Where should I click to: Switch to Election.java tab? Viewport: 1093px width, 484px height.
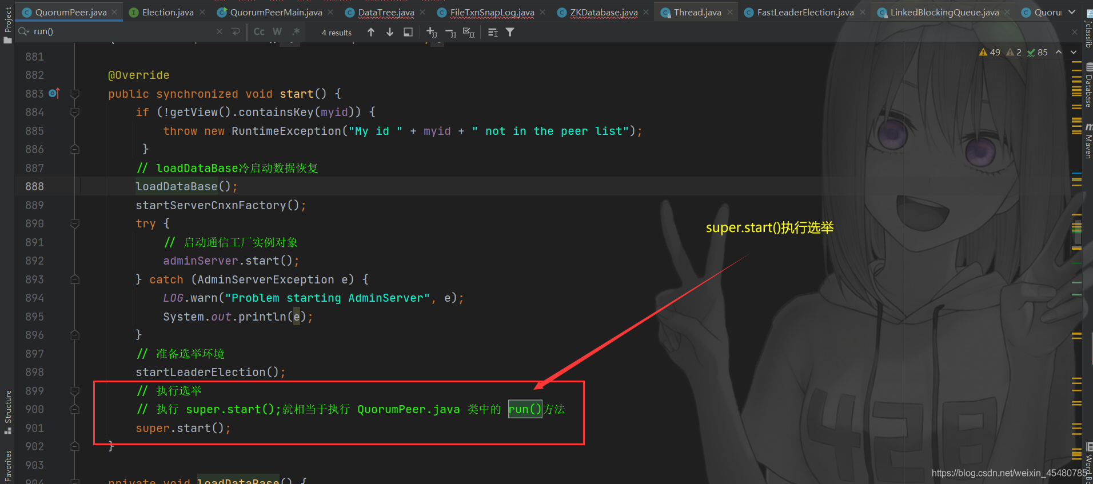click(167, 12)
